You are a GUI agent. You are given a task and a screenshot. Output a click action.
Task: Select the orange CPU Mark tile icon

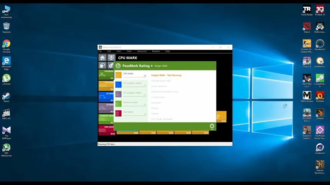[x=119, y=75]
